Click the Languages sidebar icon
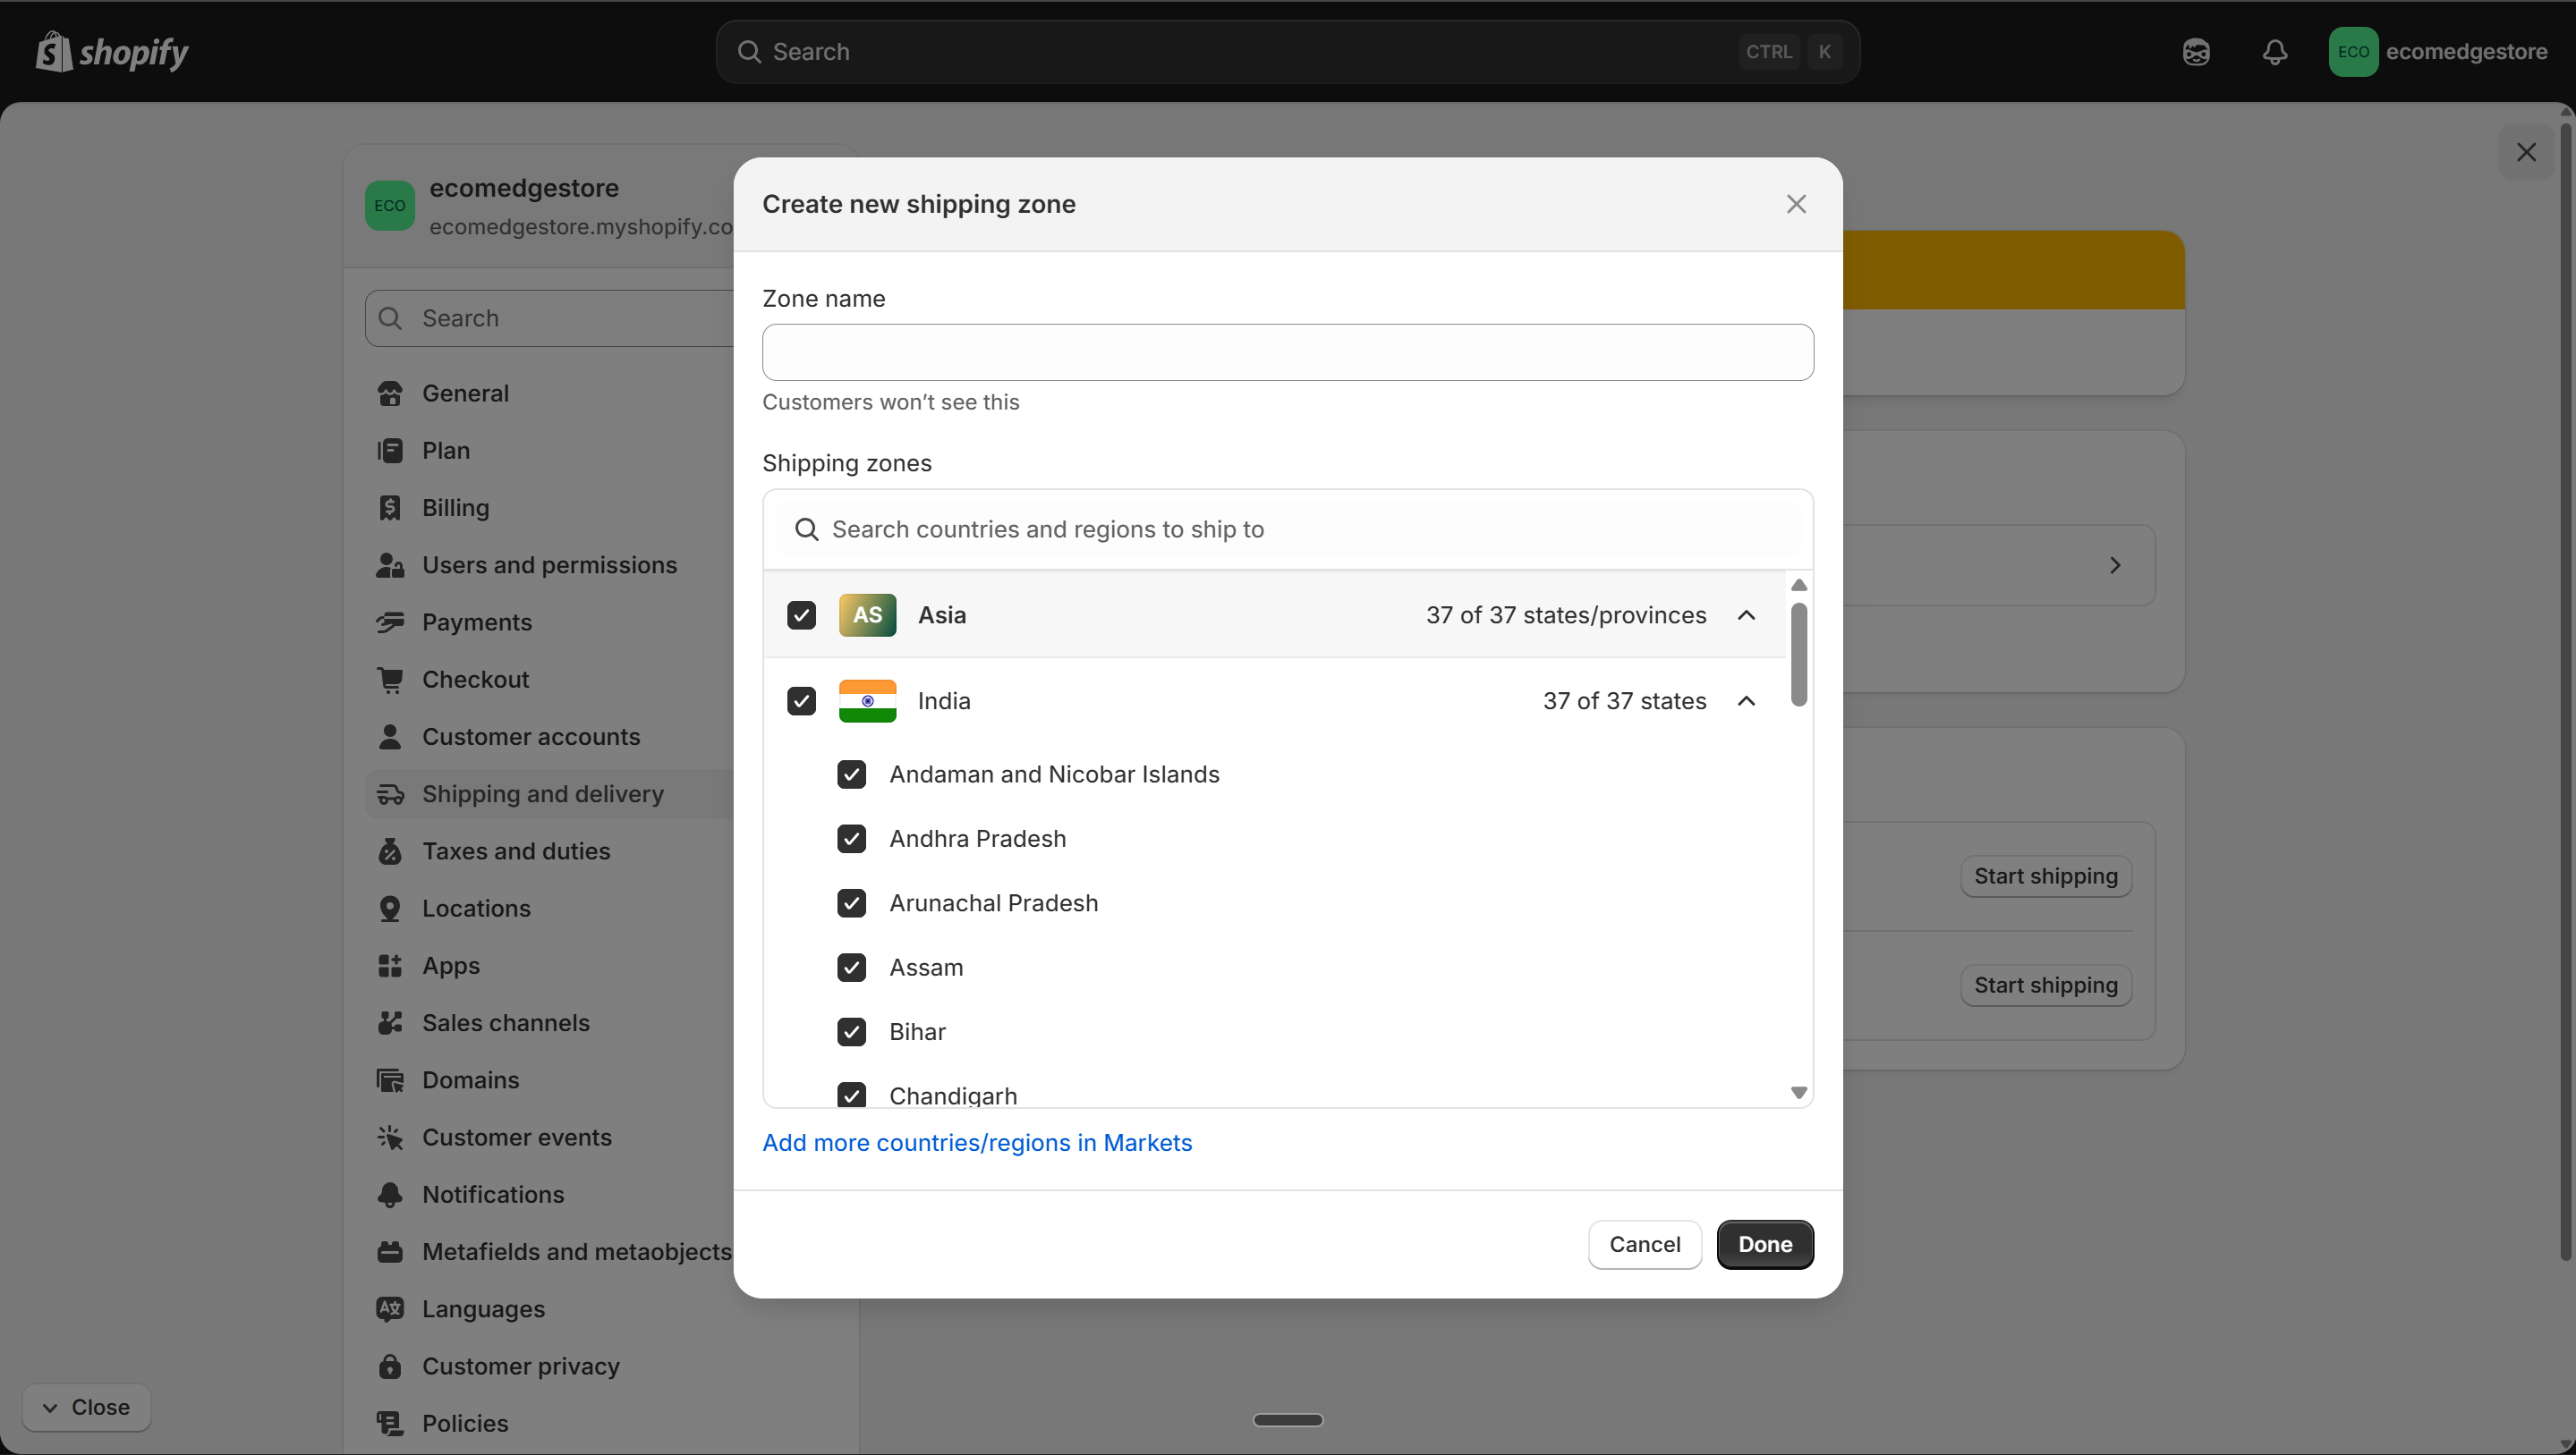Screen dimensions: 2576x1455 coord(391,1308)
